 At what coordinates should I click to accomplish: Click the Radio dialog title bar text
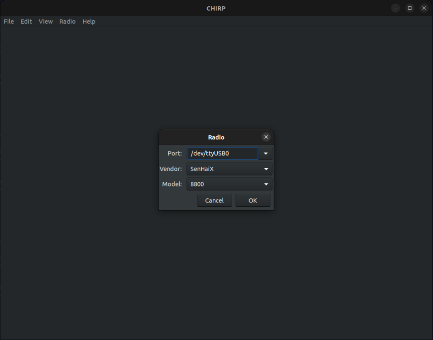(x=216, y=137)
